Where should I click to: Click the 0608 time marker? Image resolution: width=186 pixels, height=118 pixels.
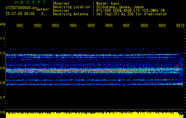[x=144, y=26]
